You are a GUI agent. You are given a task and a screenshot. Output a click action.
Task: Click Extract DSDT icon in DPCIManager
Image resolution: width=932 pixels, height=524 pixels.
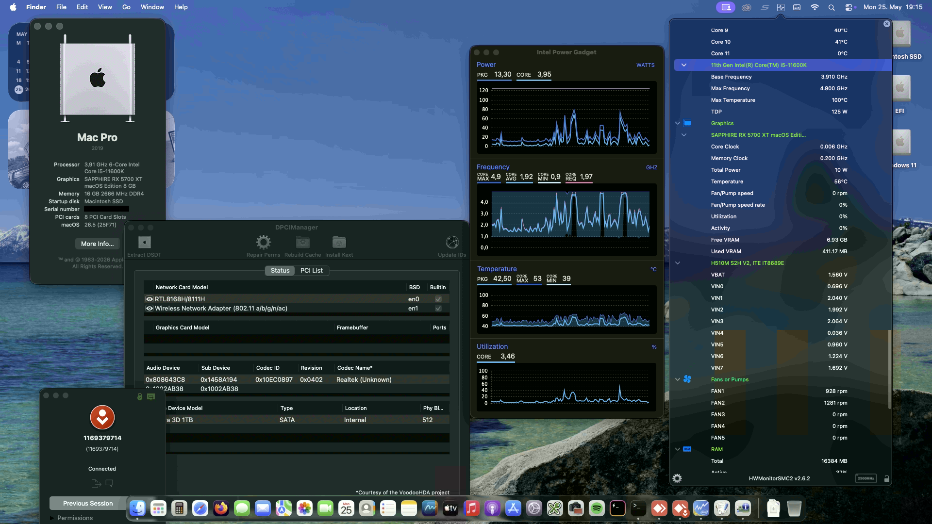tap(144, 242)
